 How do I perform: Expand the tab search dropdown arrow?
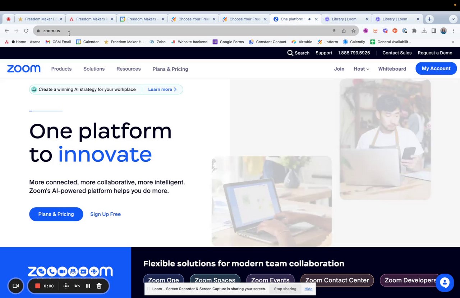[x=453, y=19]
